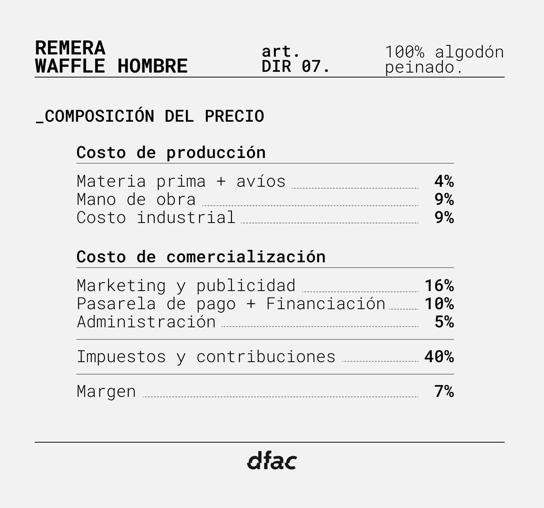Click the 16% marketing percentage
The height and width of the screenshot is (508, 544).
(439, 286)
